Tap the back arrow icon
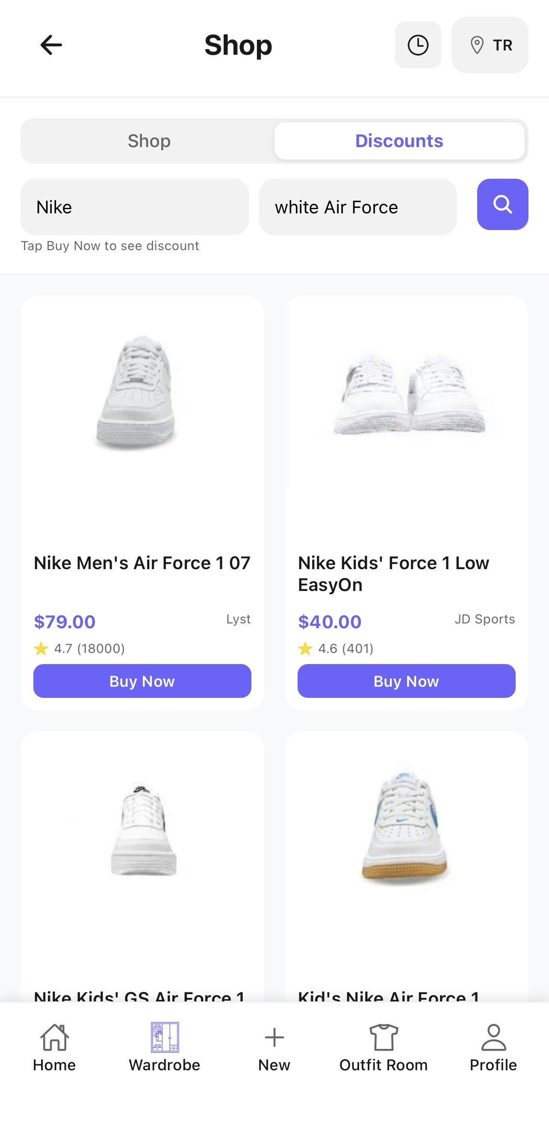 click(51, 45)
